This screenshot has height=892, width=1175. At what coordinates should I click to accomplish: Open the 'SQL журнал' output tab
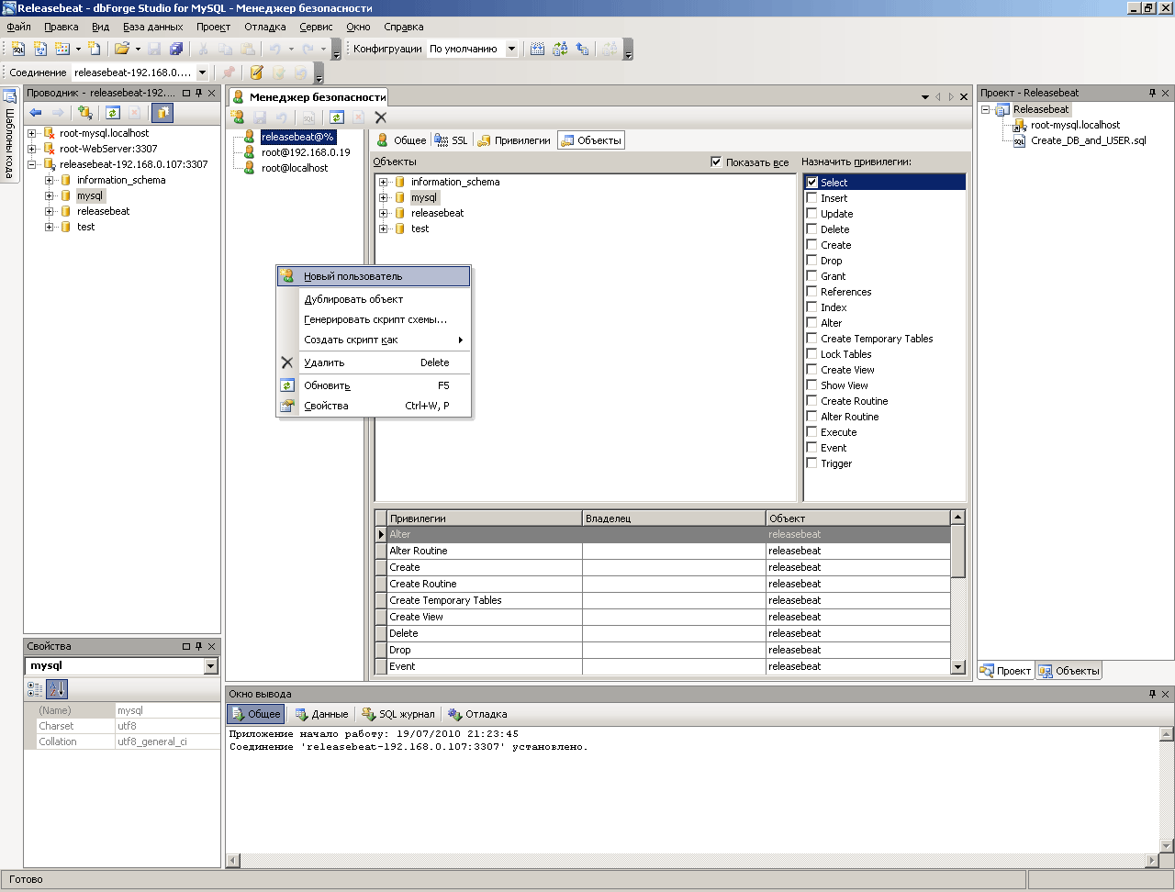click(398, 714)
